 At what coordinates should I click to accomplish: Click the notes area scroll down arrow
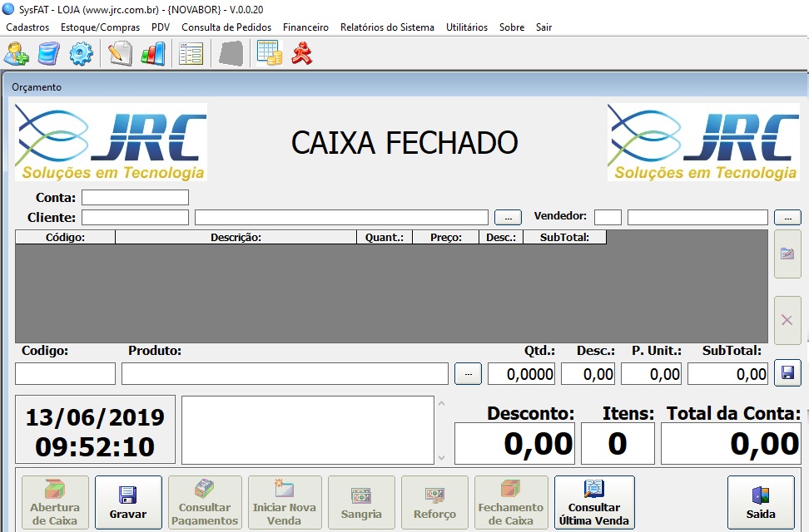[441, 457]
